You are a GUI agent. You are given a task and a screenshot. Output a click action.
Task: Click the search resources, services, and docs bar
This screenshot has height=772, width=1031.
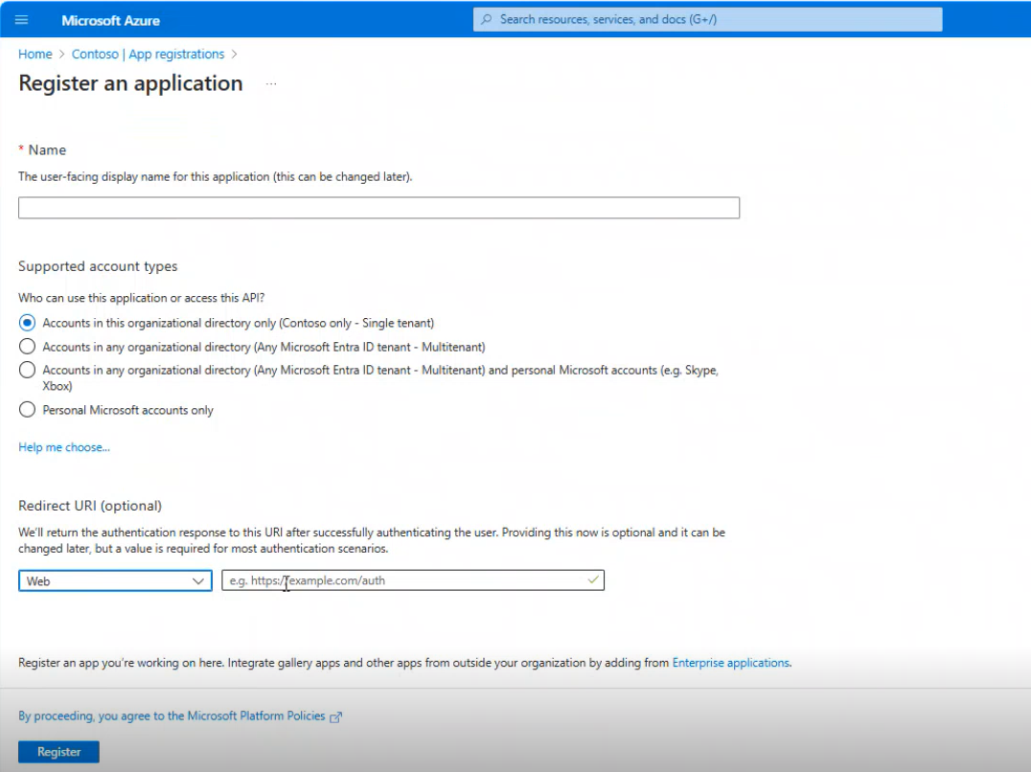[709, 19]
